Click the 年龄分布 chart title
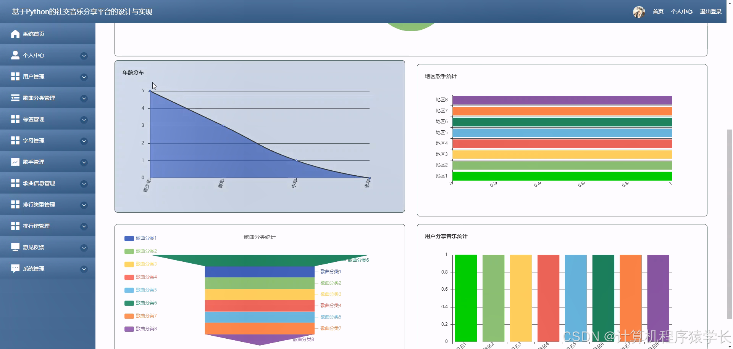 pyautogui.click(x=133, y=72)
